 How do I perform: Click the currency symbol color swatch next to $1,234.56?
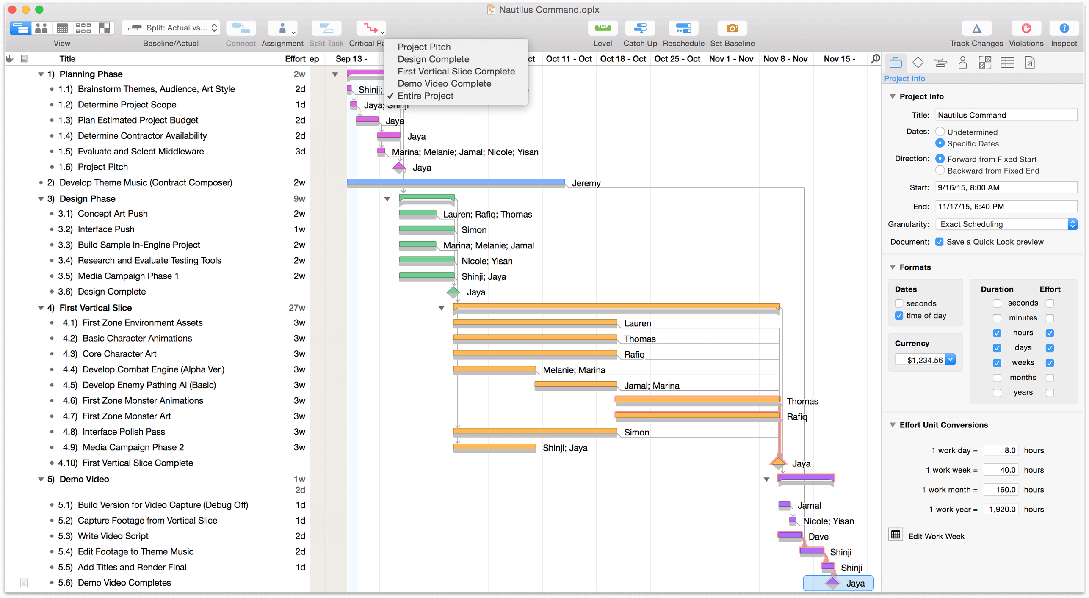[x=951, y=360]
